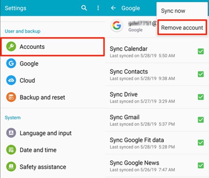Choose Remove account from the popup menu

[x=182, y=27]
